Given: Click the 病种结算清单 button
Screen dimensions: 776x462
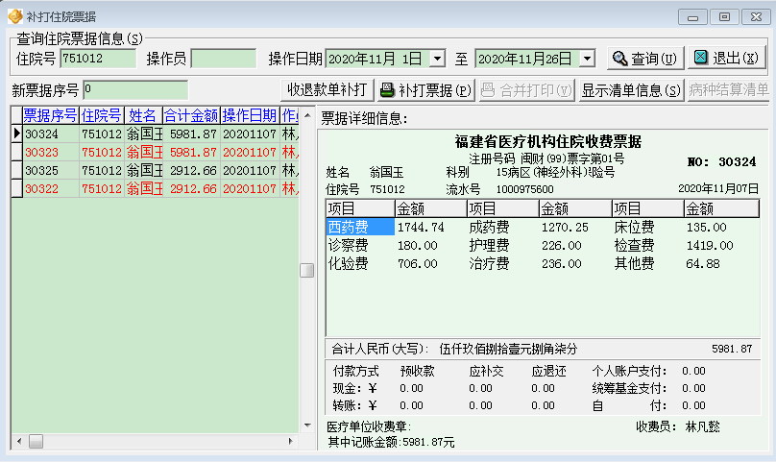Looking at the screenshot, I should pyautogui.click(x=728, y=90).
